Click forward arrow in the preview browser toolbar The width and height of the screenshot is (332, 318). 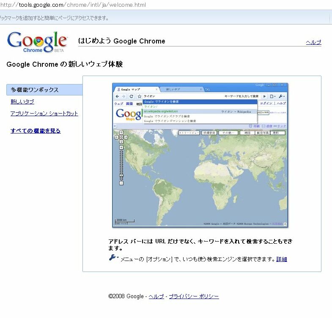pyautogui.click(x=123, y=96)
